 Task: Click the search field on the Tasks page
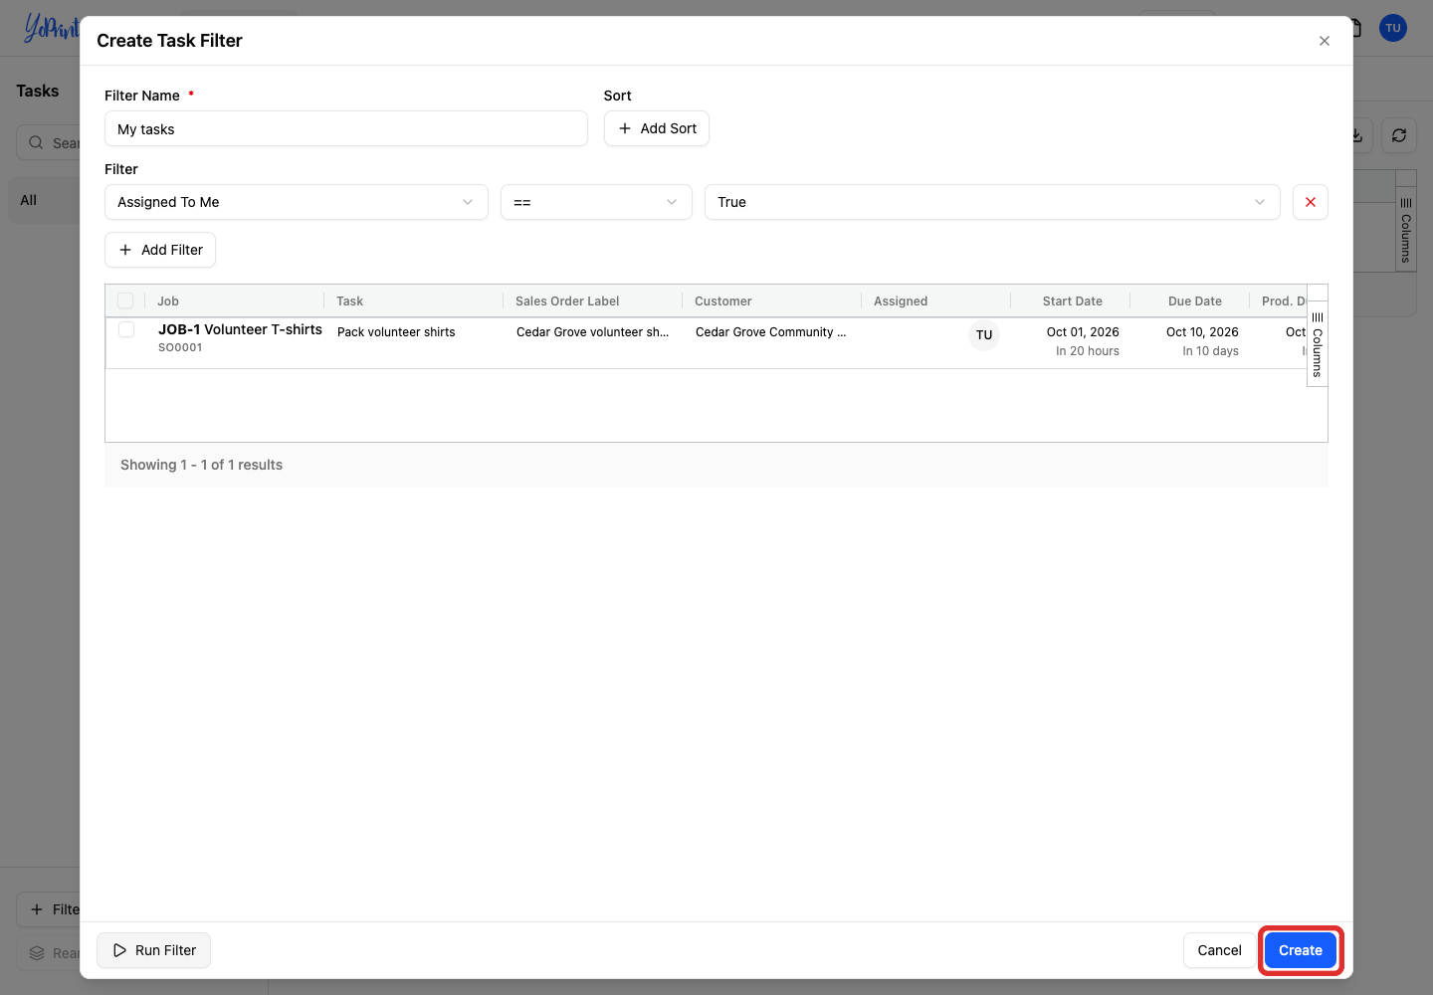[x=48, y=143]
